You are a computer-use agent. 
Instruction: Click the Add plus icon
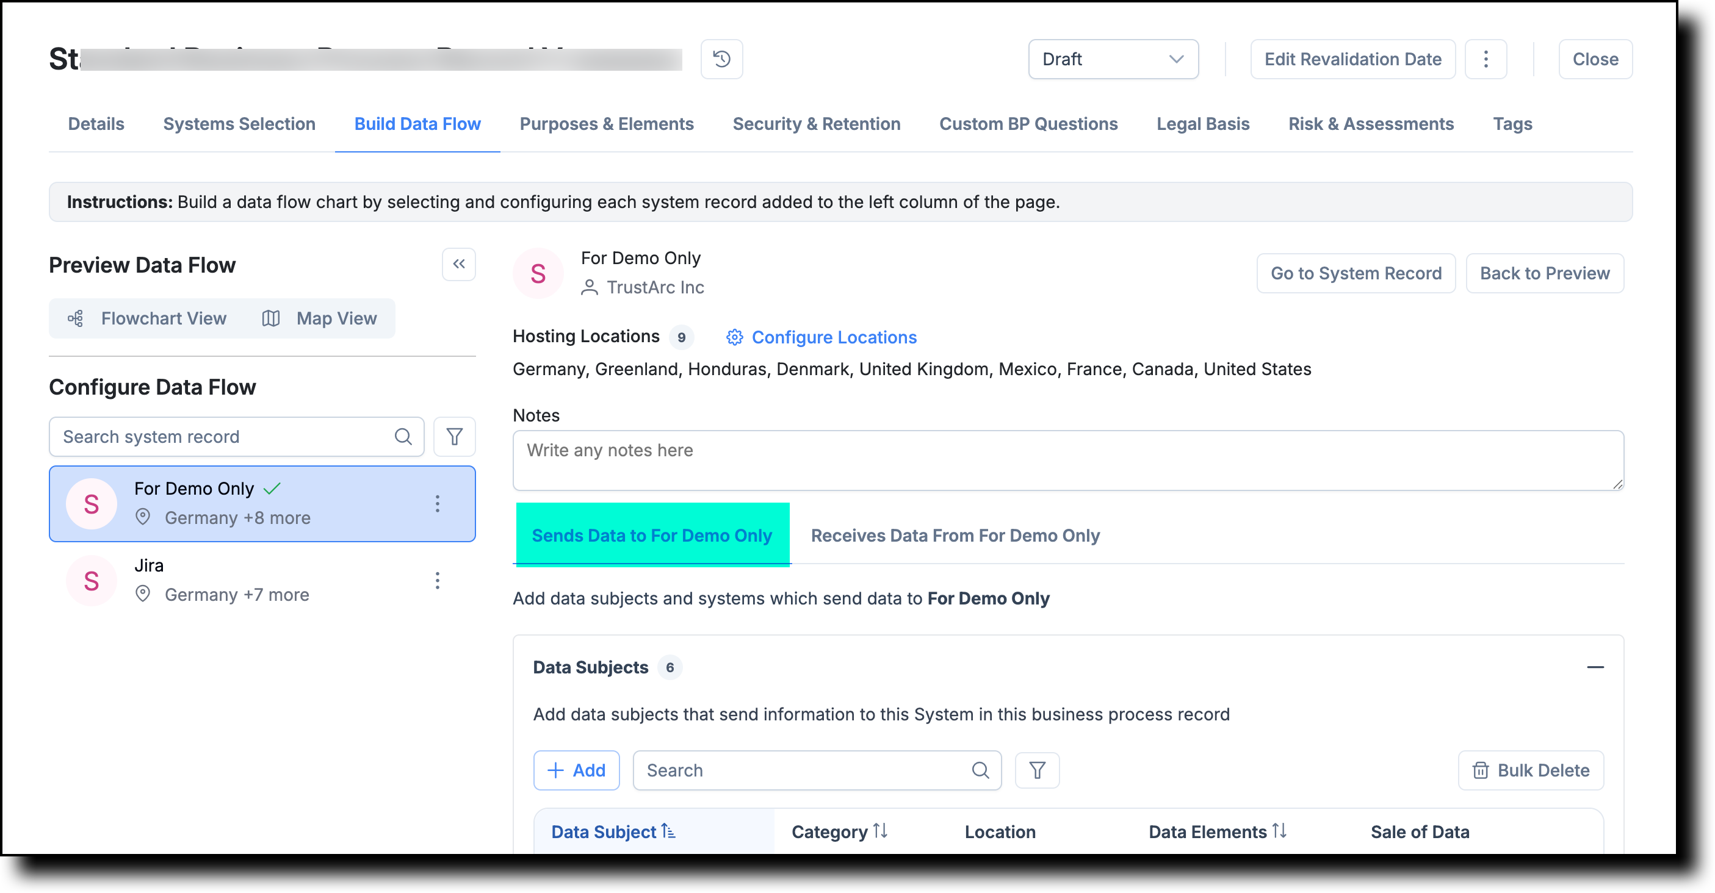555,770
